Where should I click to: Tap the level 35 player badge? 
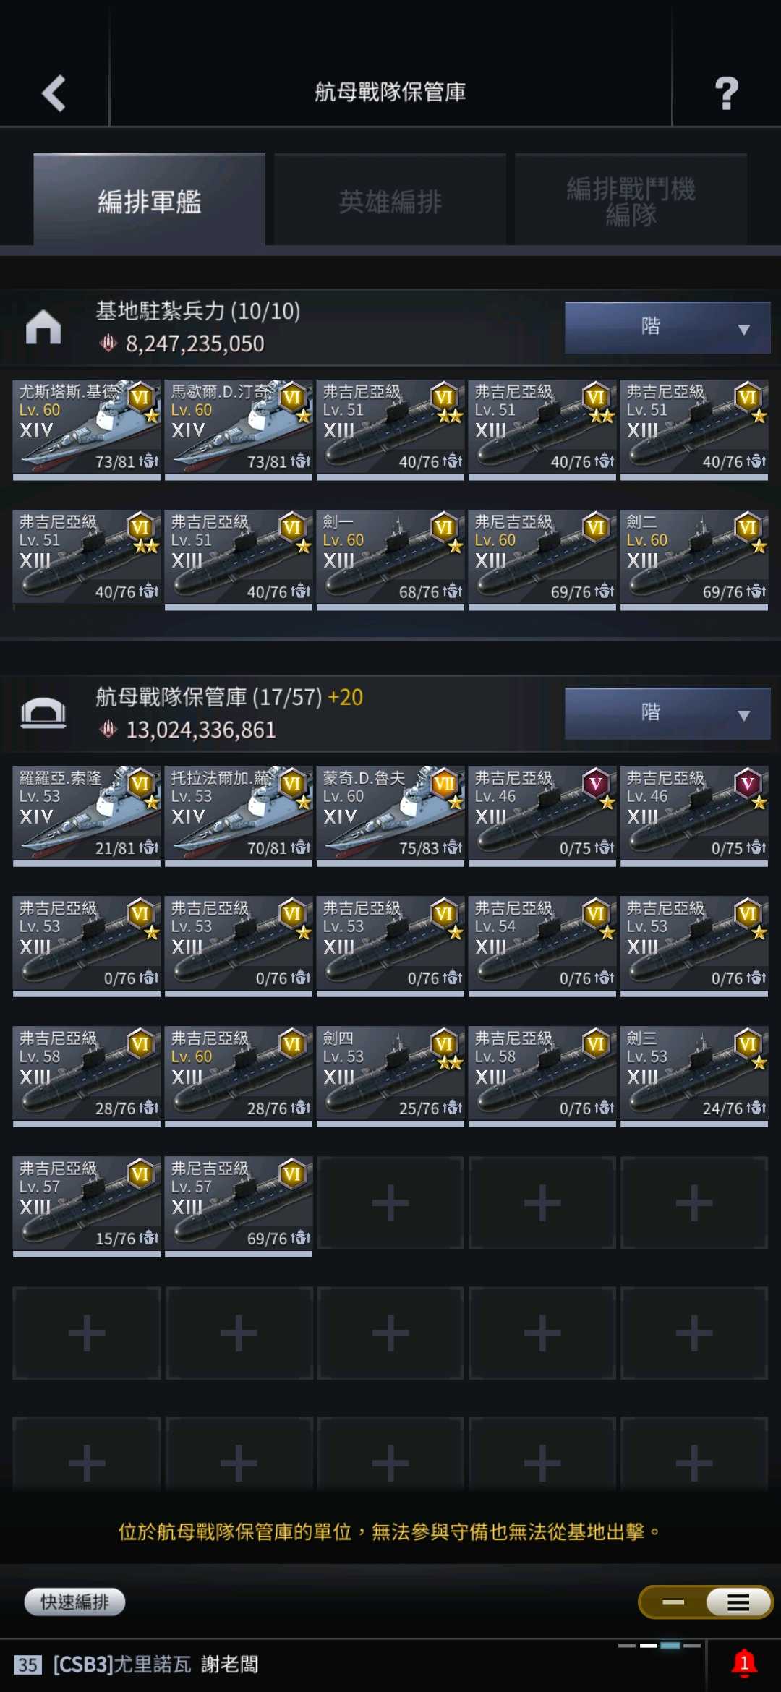tap(27, 1665)
